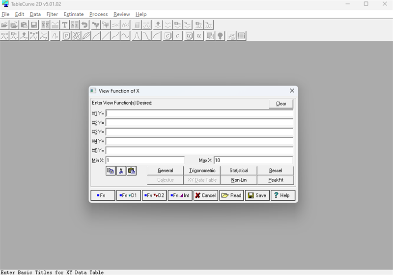393x275 pixels.
Task: Click the large T titles icon in the toolbar
Action: tap(64, 25)
